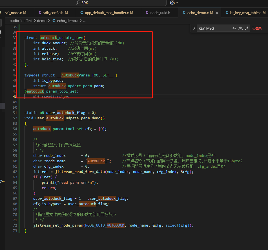Expand the replace toggle chevron
The image size is (268, 250).
(194, 28)
